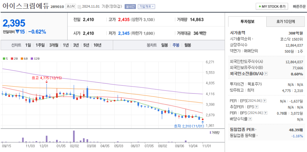Select the 3년 line chart period

(76, 45)
